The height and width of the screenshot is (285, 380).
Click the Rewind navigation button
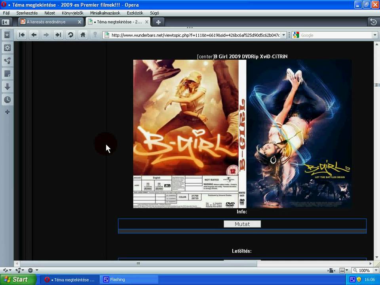22,35
